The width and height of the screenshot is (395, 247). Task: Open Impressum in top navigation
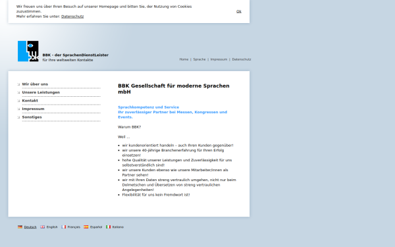(x=219, y=59)
